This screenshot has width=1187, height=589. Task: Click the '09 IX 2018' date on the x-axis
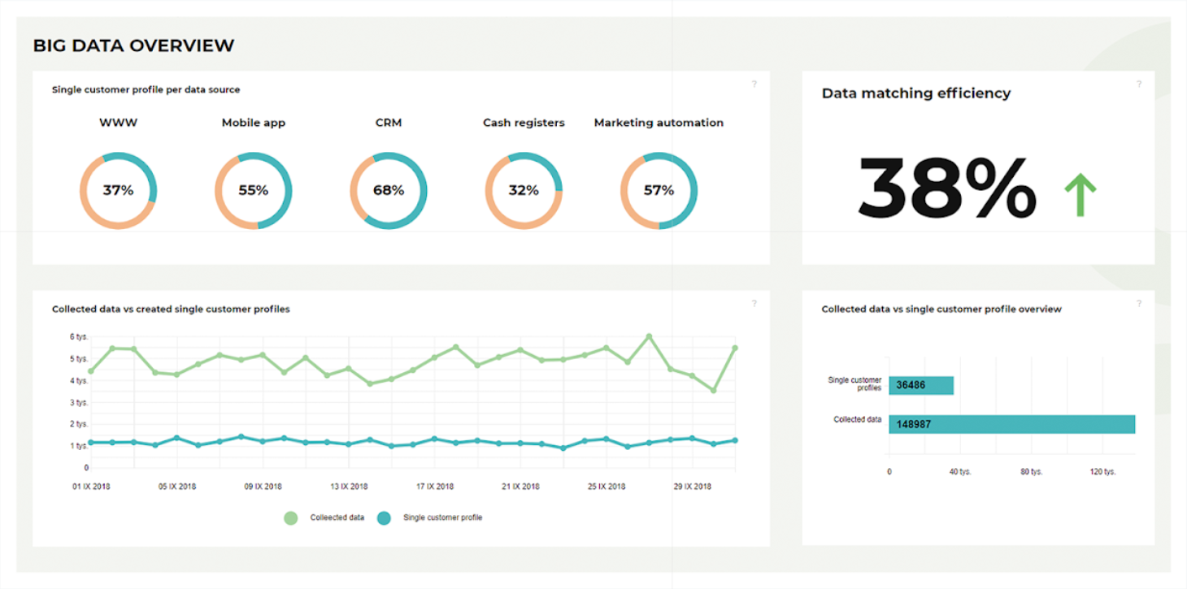click(263, 487)
